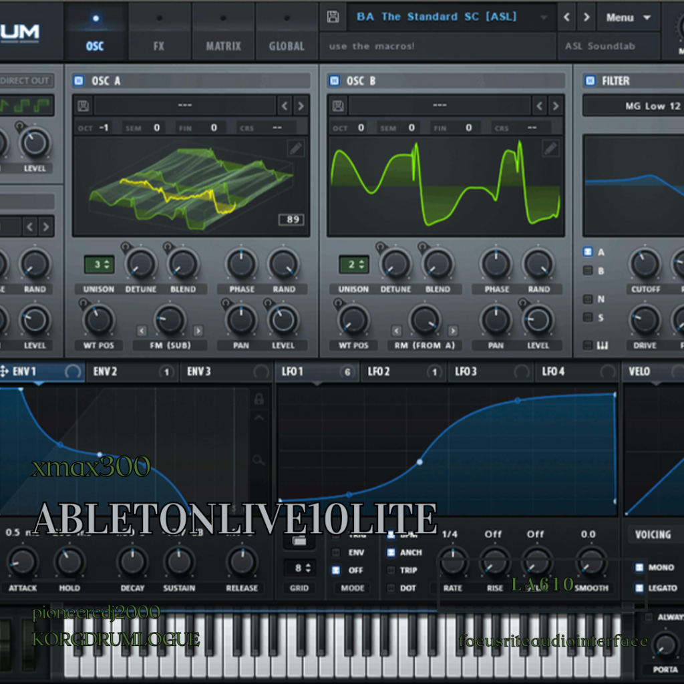Open OSC A wavetable name selector

185,106
